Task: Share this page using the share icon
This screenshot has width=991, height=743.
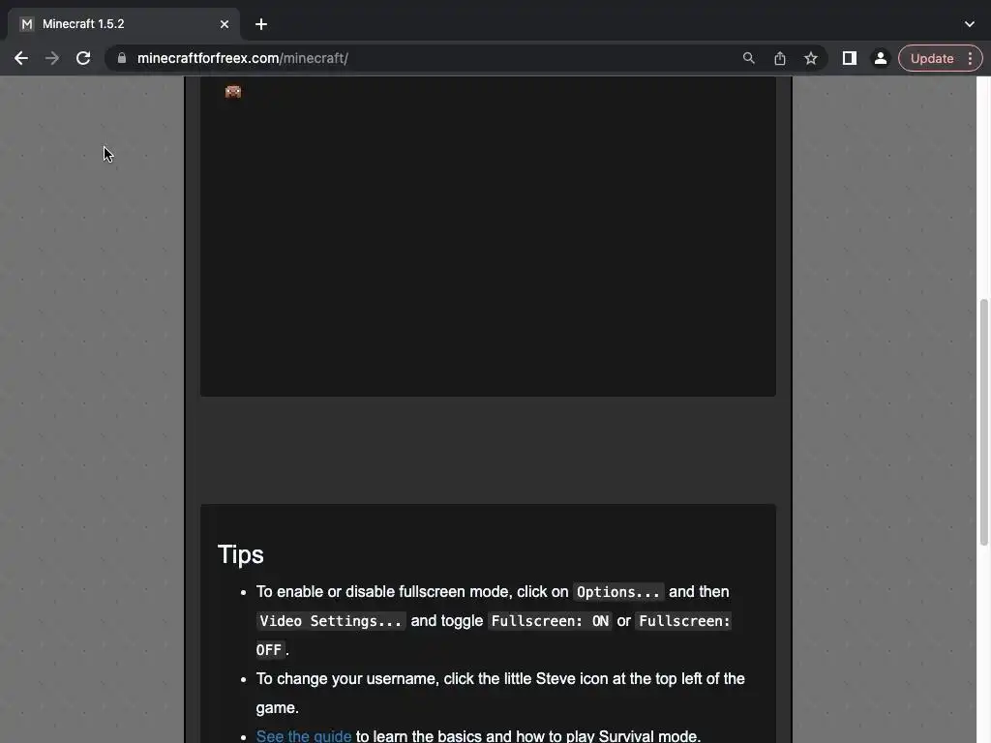Action: click(780, 58)
